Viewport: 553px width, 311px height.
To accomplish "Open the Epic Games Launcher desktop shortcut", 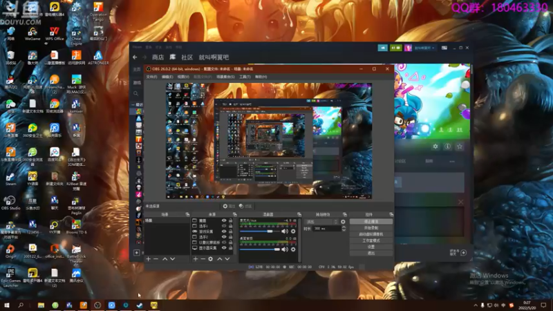I will pos(10,278).
